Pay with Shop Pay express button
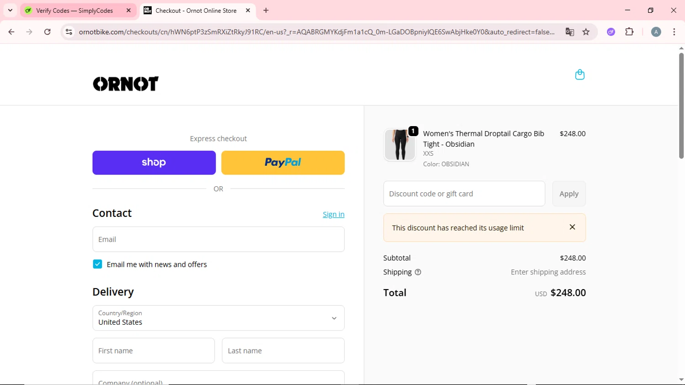 (154, 163)
